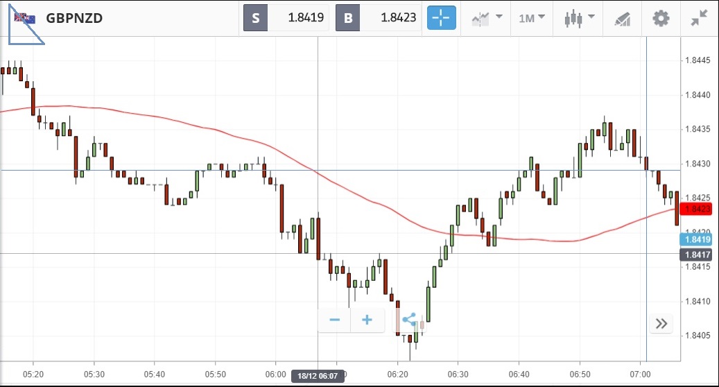
Task: Click the 18/12 06:07 time marker
Action: coord(318,376)
